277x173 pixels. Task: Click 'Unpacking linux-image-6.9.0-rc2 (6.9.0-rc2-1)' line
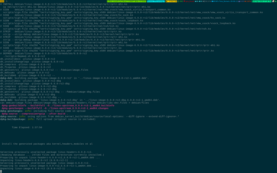(36, 168)
